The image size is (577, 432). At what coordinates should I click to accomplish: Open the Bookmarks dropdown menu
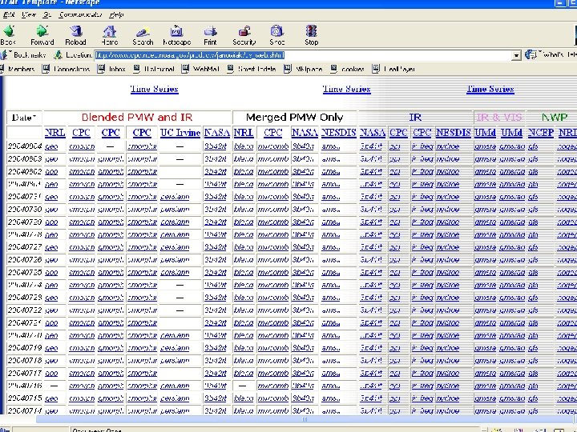point(27,55)
